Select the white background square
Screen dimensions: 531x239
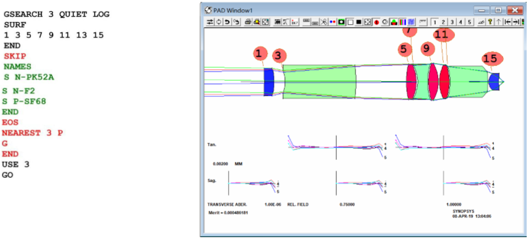[x=350, y=22]
